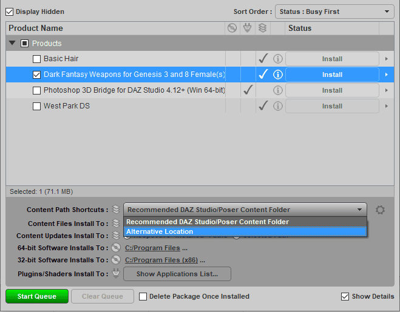This screenshot has width=400, height=312.
Task: Open the Sort Order dropdown
Action: (x=334, y=12)
